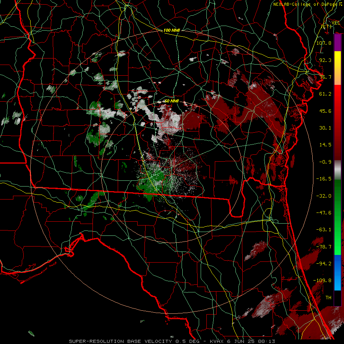344x344 pixels.
Task: Click the 100 NMI range ring label
Action: coord(172,30)
